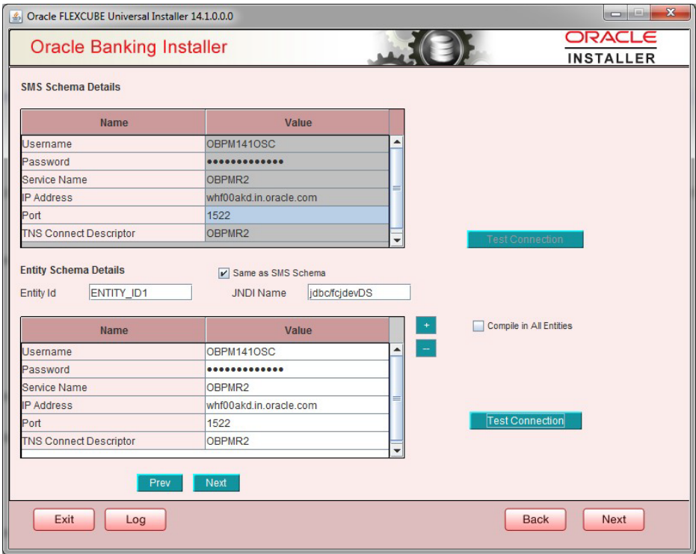The image size is (696, 554).
Task: Add entity with the plus button
Action: 426,325
